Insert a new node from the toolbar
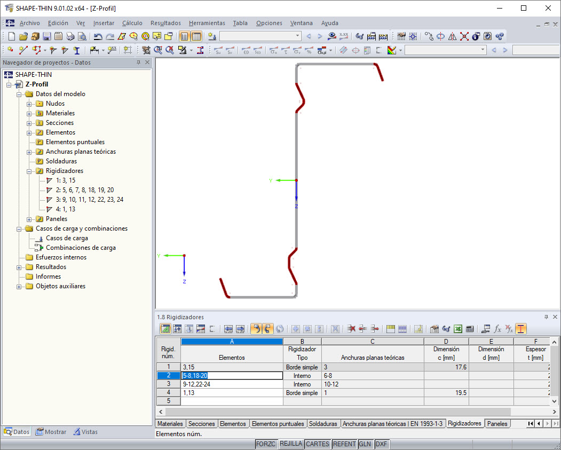561x450 pixels. [10, 50]
